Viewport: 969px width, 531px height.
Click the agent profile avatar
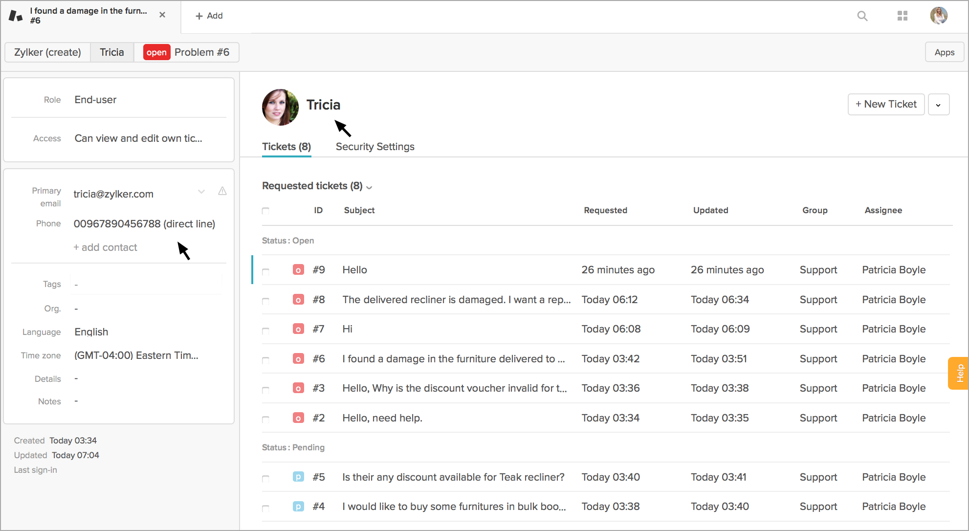(x=939, y=16)
